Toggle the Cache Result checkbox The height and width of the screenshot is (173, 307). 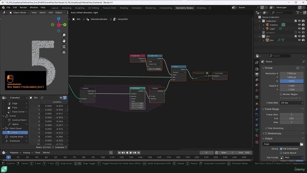point(281,153)
